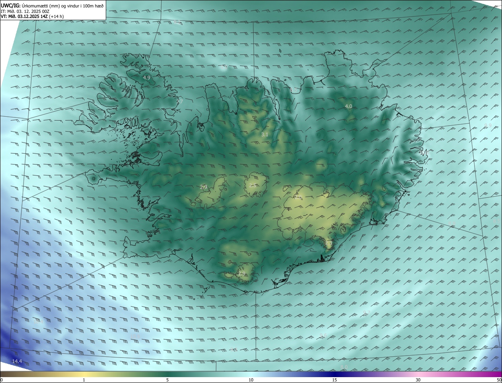The image size is (502, 383).
Task: Click the 14.4 value in the dark blue corner
Action: pyautogui.click(x=17, y=361)
